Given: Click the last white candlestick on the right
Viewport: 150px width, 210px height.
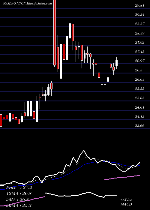Looking at the screenshot, I should pos(116,63).
